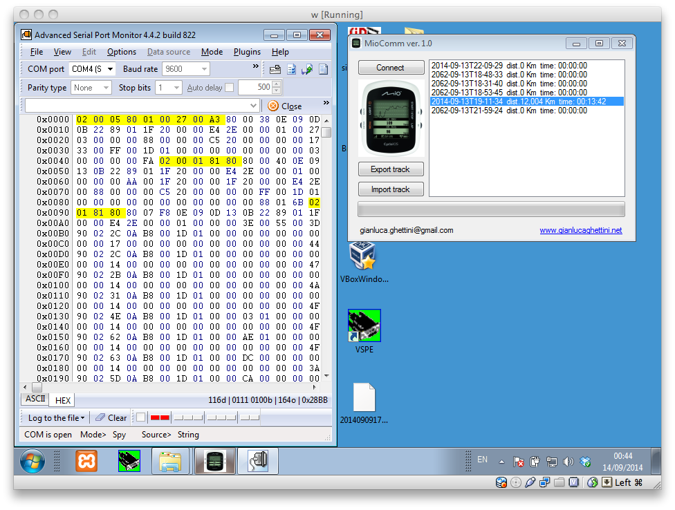Click the VBoxWindo... desktop icon
Image resolution: width=675 pixels, height=510 pixels.
364,263
